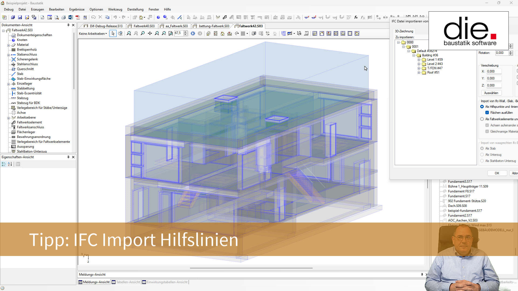Click the black fx formula icon

[356, 17]
